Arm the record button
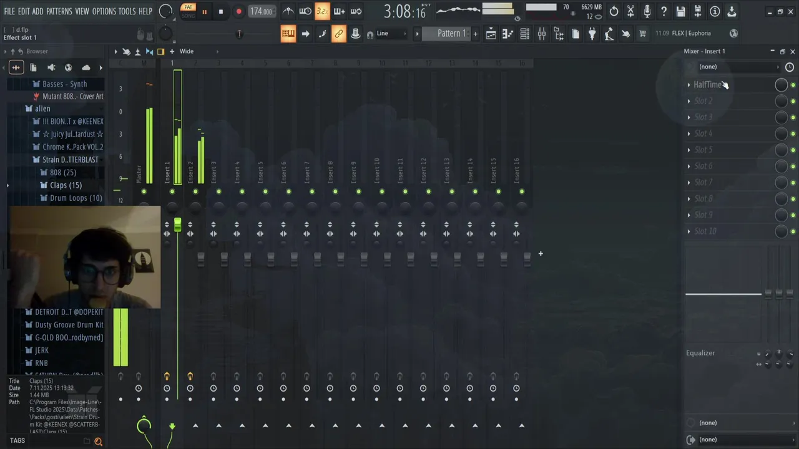The image size is (799, 449). 238,12
